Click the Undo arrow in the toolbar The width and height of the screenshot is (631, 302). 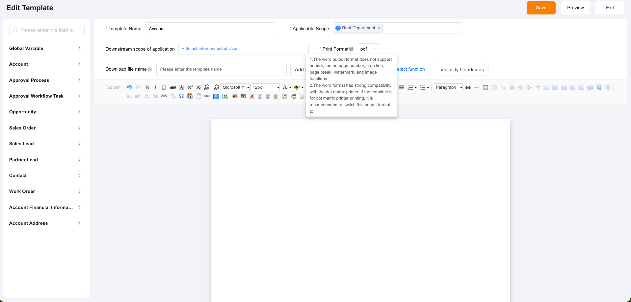[x=129, y=87]
